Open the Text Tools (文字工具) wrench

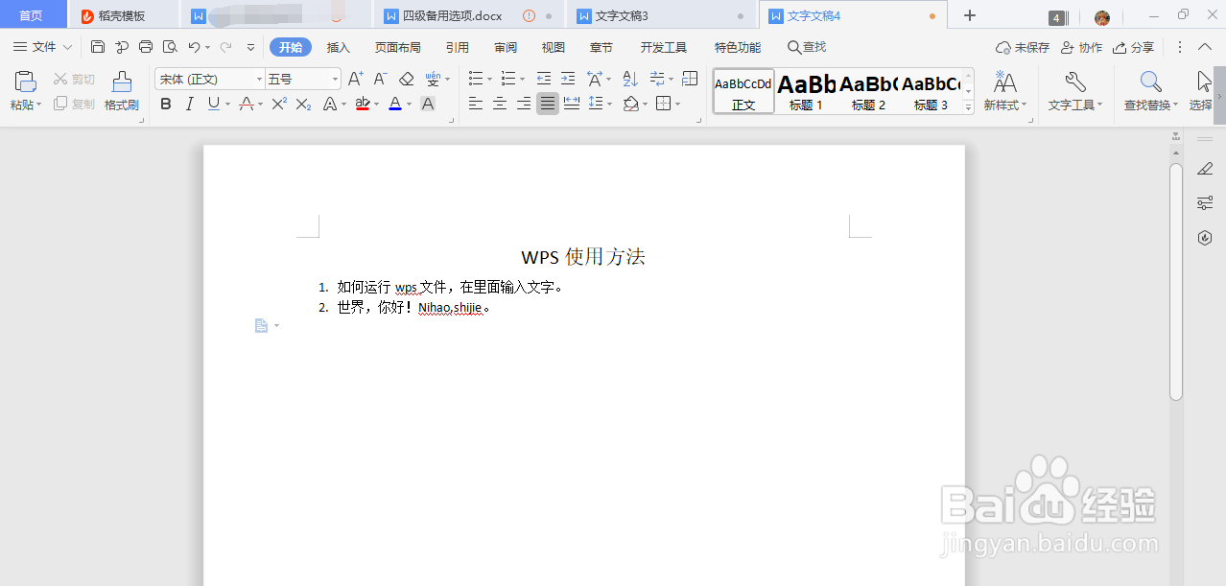tap(1075, 82)
